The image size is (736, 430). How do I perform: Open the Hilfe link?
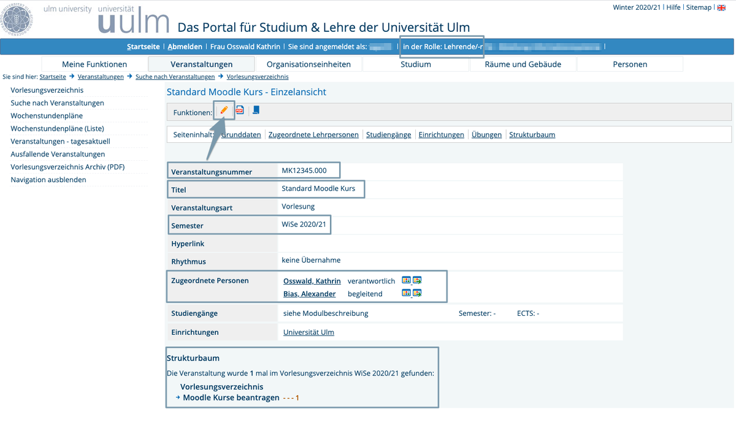pos(673,7)
